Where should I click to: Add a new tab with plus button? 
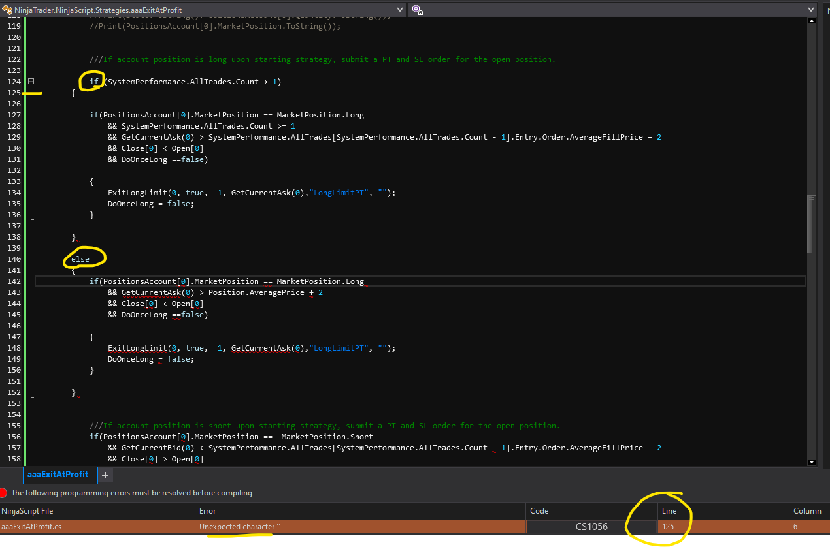tap(105, 475)
